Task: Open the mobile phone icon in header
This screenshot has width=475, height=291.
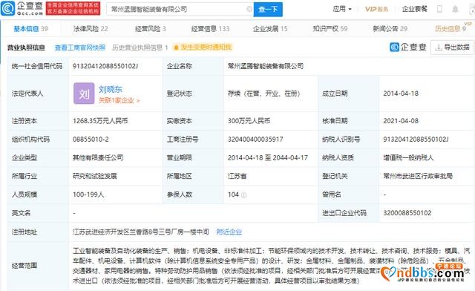Action: coord(439,9)
